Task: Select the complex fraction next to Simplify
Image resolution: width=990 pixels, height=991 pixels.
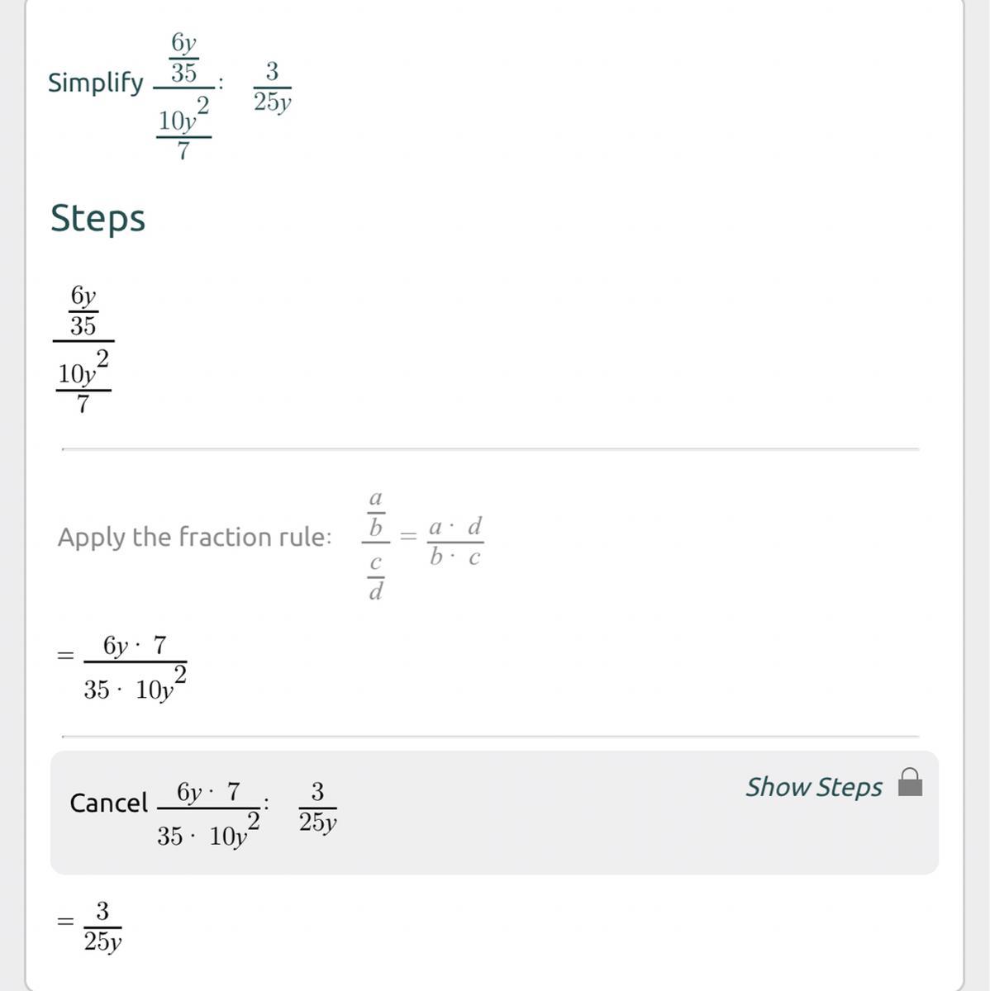Action: [183, 97]
